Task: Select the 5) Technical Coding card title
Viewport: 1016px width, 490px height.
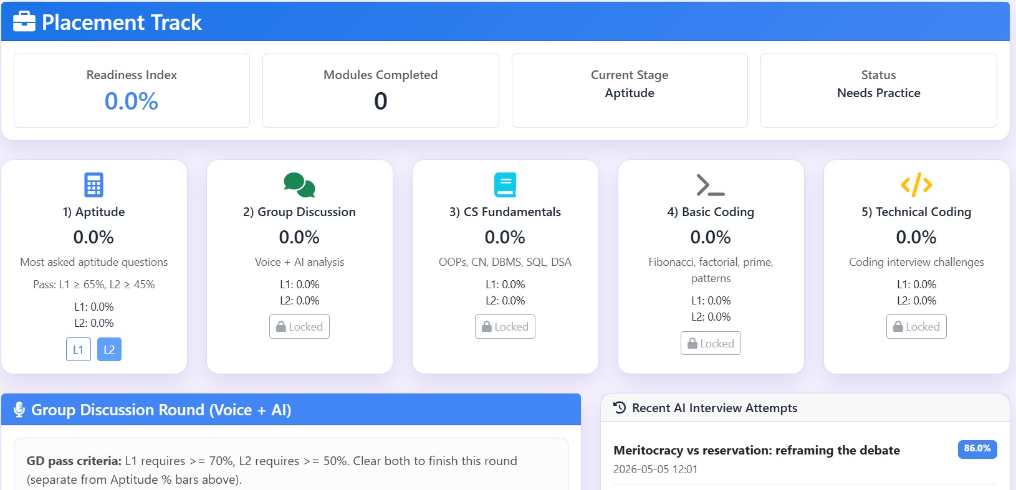Action: (916, 212)
